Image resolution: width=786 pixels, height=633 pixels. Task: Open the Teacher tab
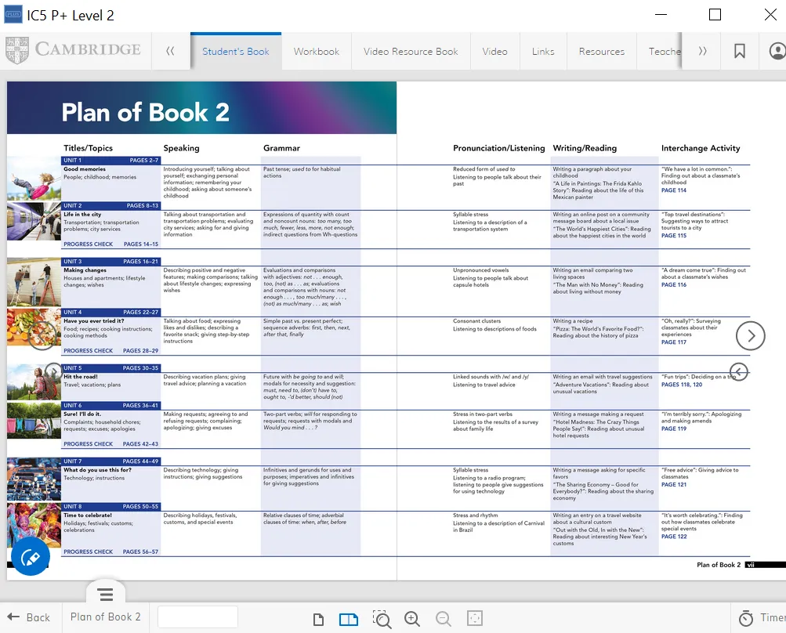tap(661, 52)
